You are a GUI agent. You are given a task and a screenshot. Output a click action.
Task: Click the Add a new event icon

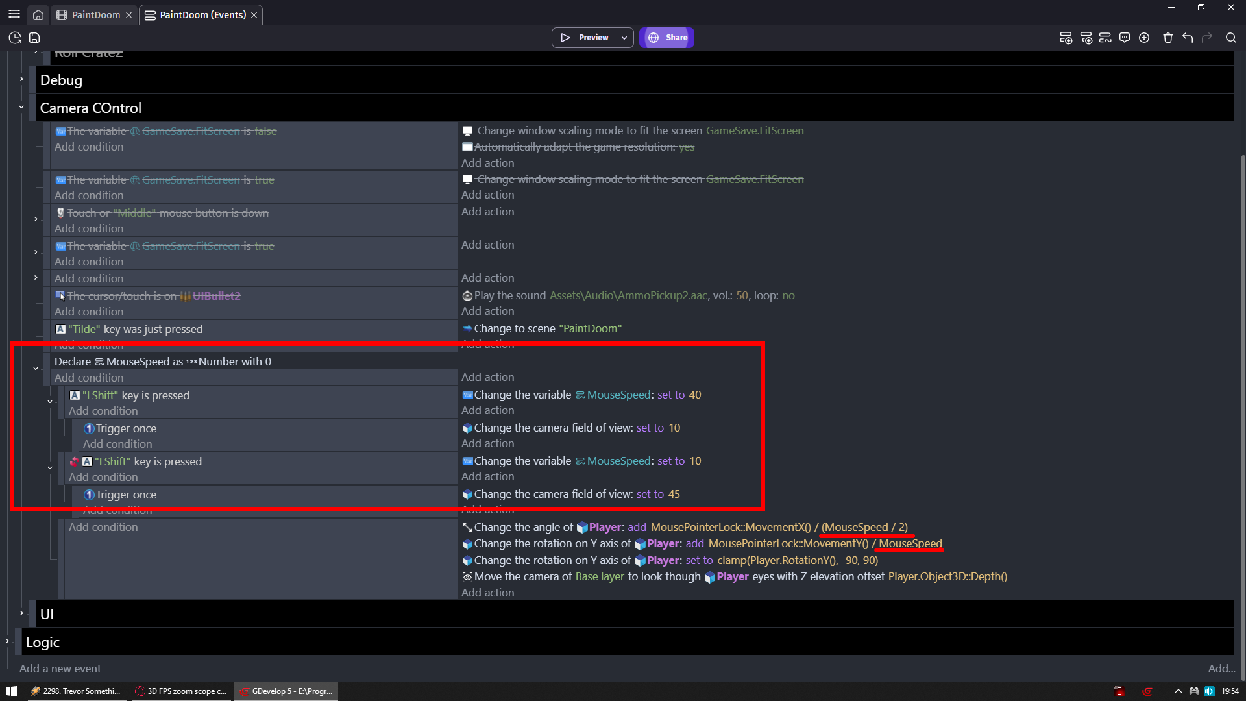click(1066, 38)
